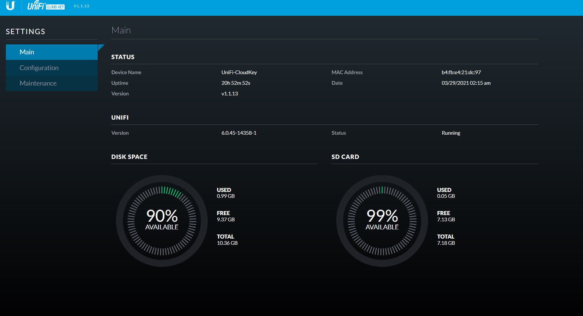Select the firmware version v1.1.13 value
The height and width of the screenshot is (316, 583).
229,94
